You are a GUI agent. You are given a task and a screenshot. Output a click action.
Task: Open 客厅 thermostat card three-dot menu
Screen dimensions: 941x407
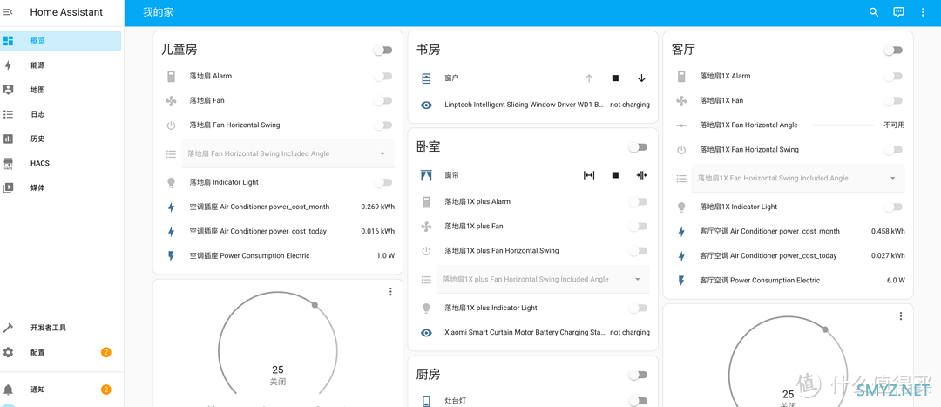[900, 316]
